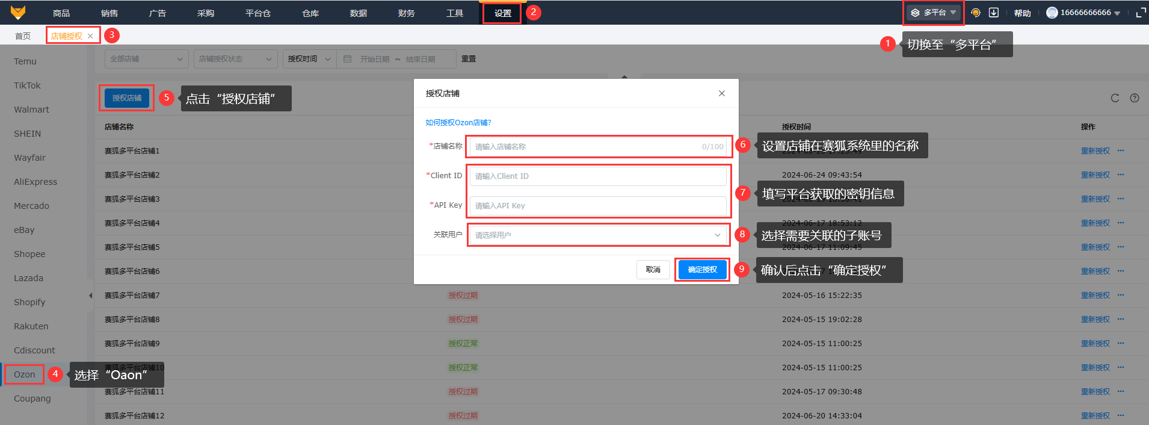Select SHEIN in platform sidebar
Viewport: 1149px width, 425px height.
27,134
